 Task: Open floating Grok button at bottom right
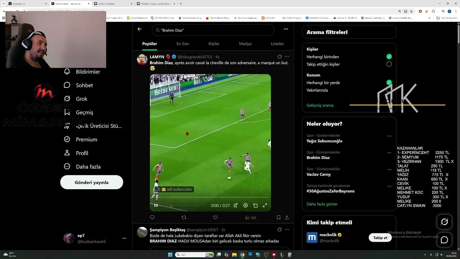click(444, 222)
